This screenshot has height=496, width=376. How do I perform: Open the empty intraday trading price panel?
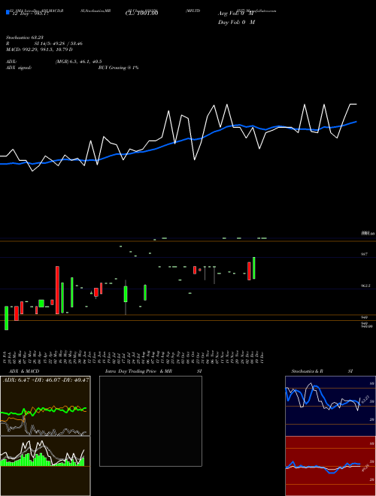coord(150,421)
